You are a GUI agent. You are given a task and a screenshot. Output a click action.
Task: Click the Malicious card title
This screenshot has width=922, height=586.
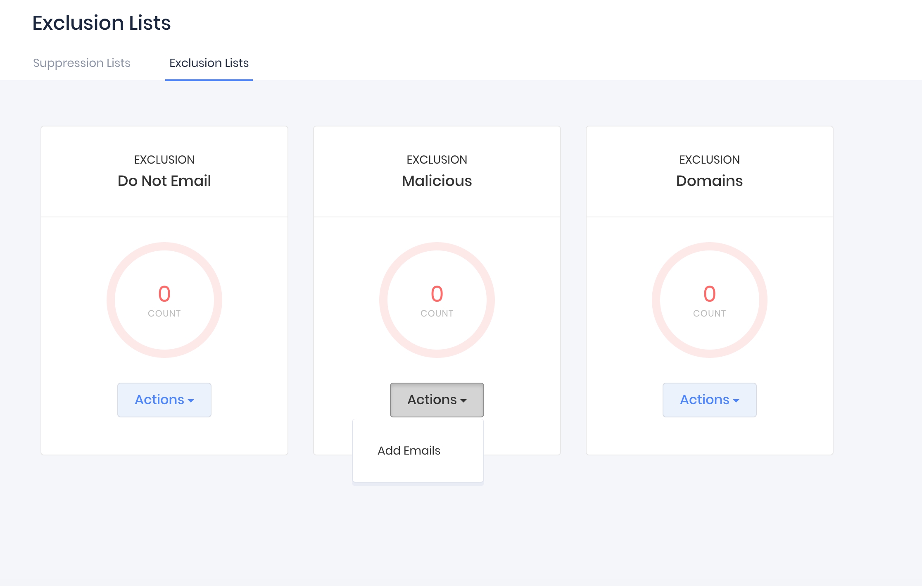click(437, 181)
